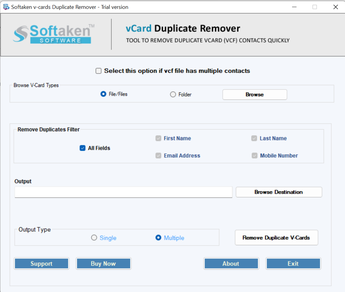Open the About dialog

pos(231,264)
